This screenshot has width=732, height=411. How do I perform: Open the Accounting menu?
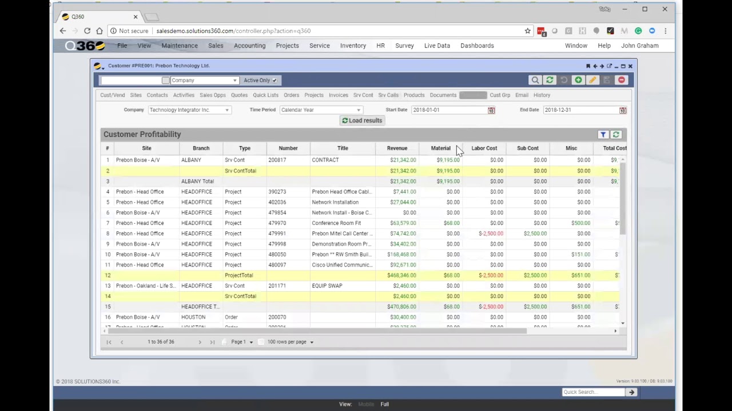249,46
